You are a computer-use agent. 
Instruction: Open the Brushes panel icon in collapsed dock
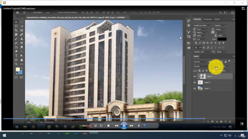click(189, 32)
